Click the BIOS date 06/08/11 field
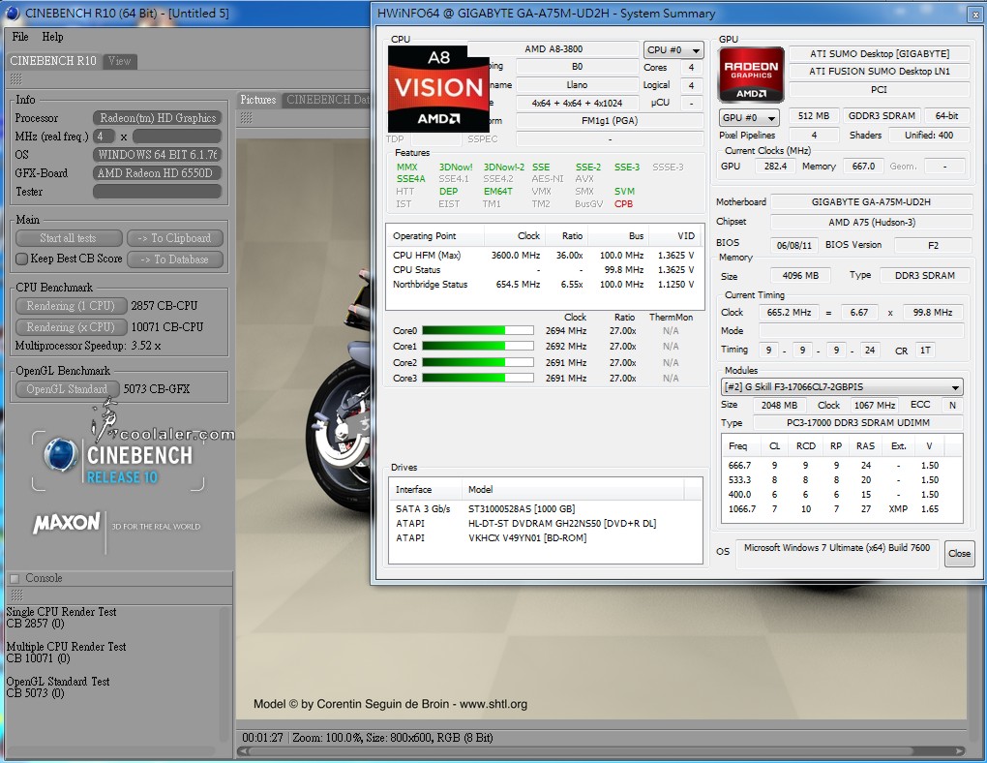 (793, 245)
